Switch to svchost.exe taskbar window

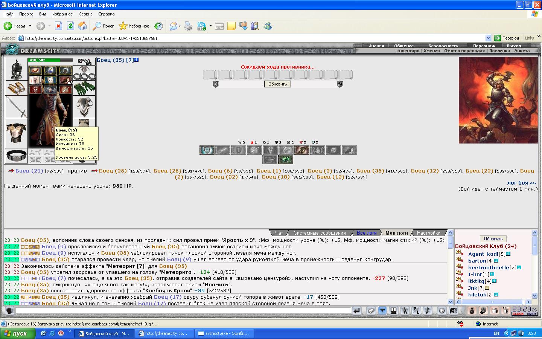pos(224,333)
